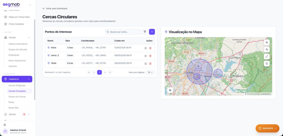Screen dimensions: 283x136
Task: Edit the cerca. 2 fence
Action: pos(146,56)
